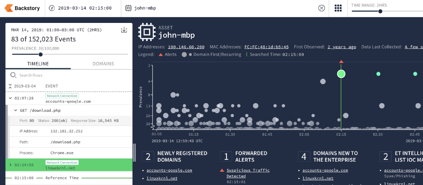Viewport: 423px width, 185px height.
Task: Expand the 02:14:58 linuxkrnl.net row
Action: coord(10,165)
